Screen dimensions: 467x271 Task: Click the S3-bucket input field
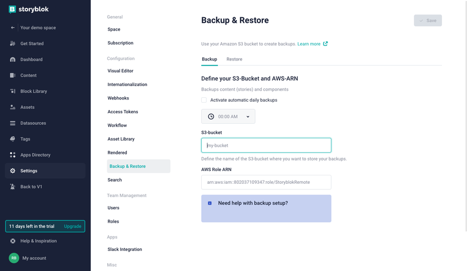(x=266, y=145)
